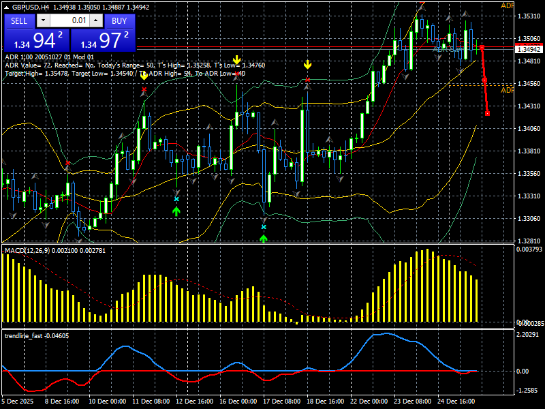Click the buy price tile showing 1.34 97
The width and height of the screenshot is (545, 409).
point(103,40)
